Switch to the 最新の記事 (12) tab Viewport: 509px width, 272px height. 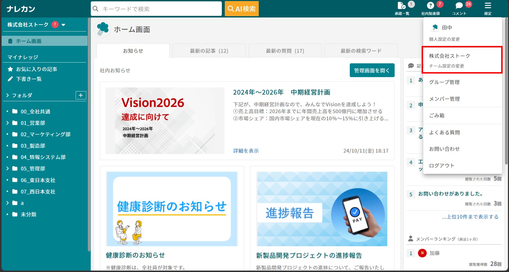[x=209, y=51]
